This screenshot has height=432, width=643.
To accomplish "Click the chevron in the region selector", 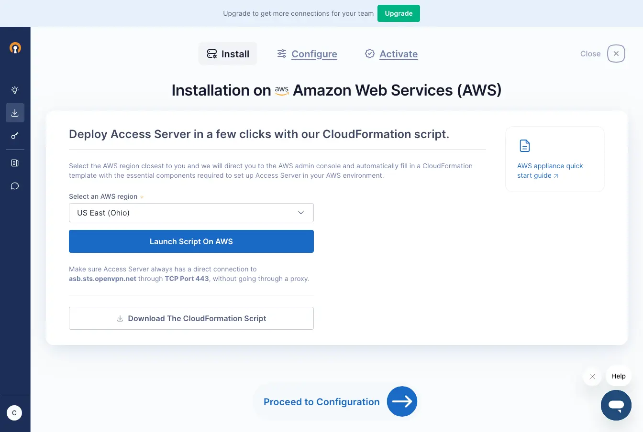I will click(301, 213).
